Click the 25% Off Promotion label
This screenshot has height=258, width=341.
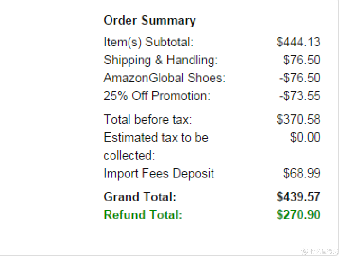click(x=157, y=96)
